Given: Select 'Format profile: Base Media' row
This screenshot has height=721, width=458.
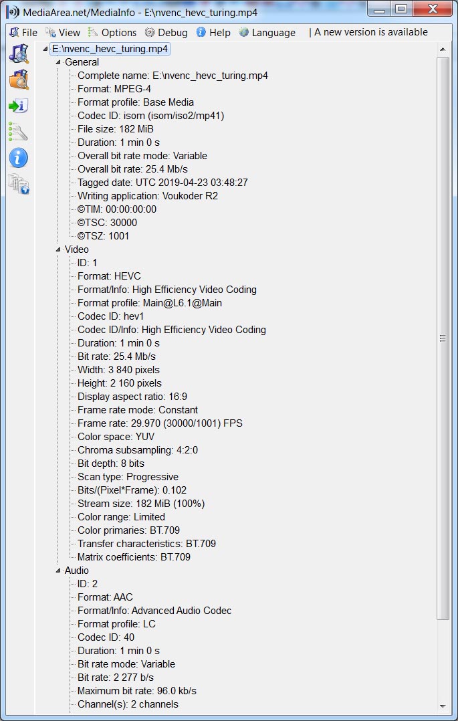Looking at the screenshot, I should click(136, 102).
